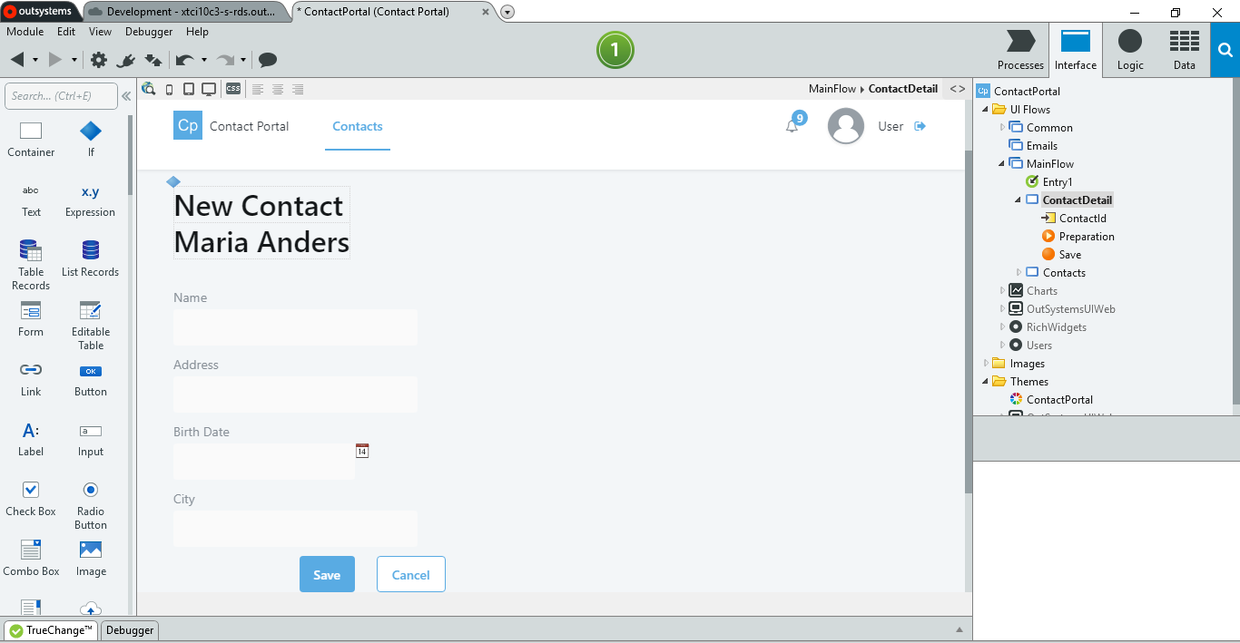The image size is (1240, 643).
Task: Open the redo history dropdown arrow
Action: 243,60
